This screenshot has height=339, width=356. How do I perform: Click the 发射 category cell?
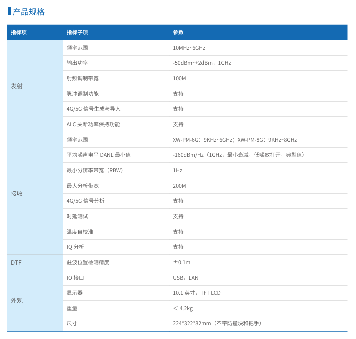pyautogui.click(x=17, y=86)
